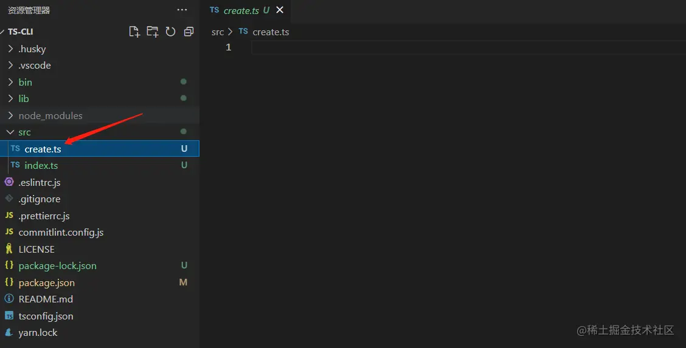Image resolution: width=686 pixels, height=348 pixels.
Task: Click the U status badge on package-lock.json
Action: pyautogui.click(x=184, y=265)
